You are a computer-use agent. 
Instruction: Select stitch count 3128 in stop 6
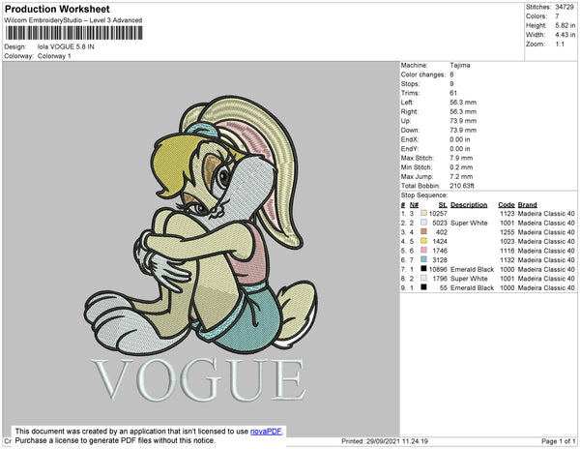(x=440, y=260)
